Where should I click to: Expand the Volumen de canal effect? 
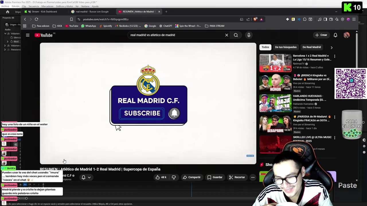[x=5, y=45]
